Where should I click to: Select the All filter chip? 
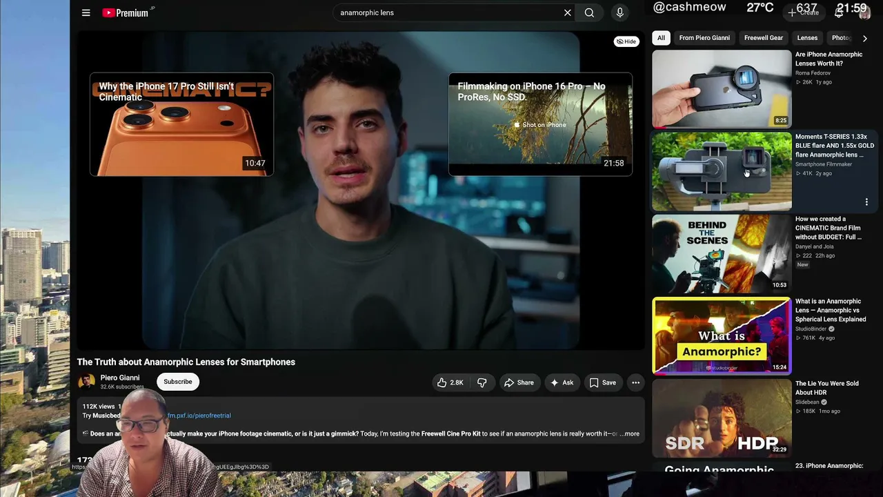click(661, 38)
